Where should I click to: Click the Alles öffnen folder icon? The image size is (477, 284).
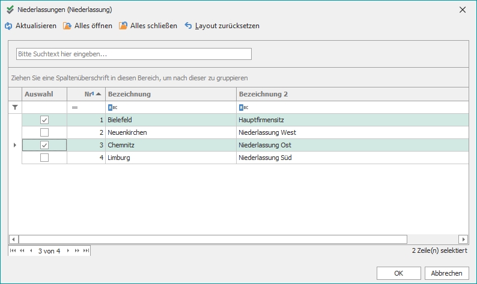68,26
